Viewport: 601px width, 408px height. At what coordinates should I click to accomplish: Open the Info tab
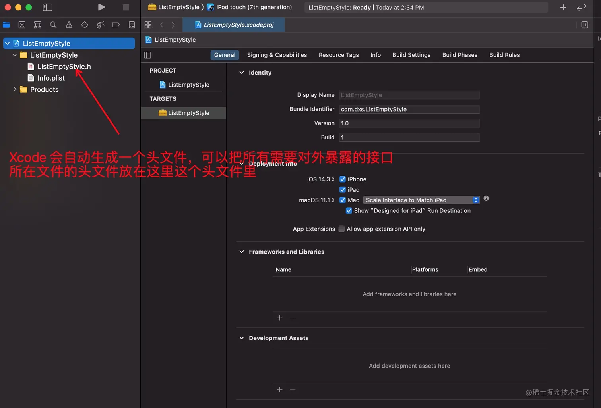(x=376, y=55)
